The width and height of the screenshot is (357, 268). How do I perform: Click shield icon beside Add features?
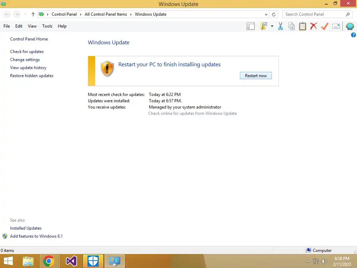click(5, 236)
